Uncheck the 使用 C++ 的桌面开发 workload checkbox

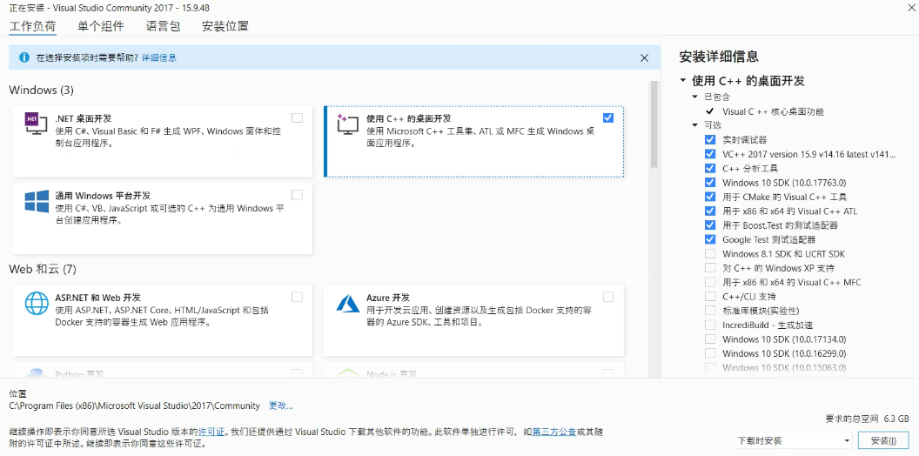607,117
